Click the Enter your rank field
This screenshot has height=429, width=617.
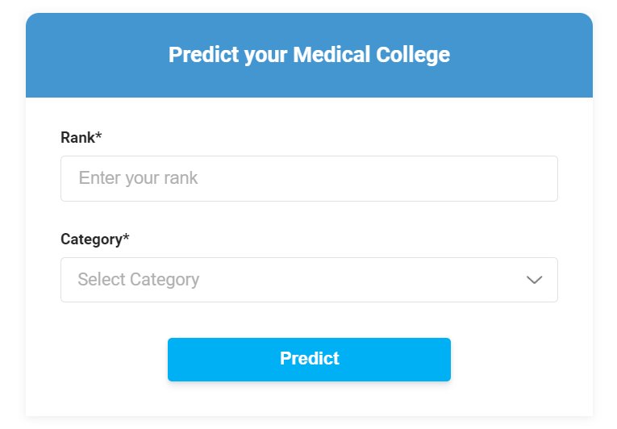click(309, 178)
